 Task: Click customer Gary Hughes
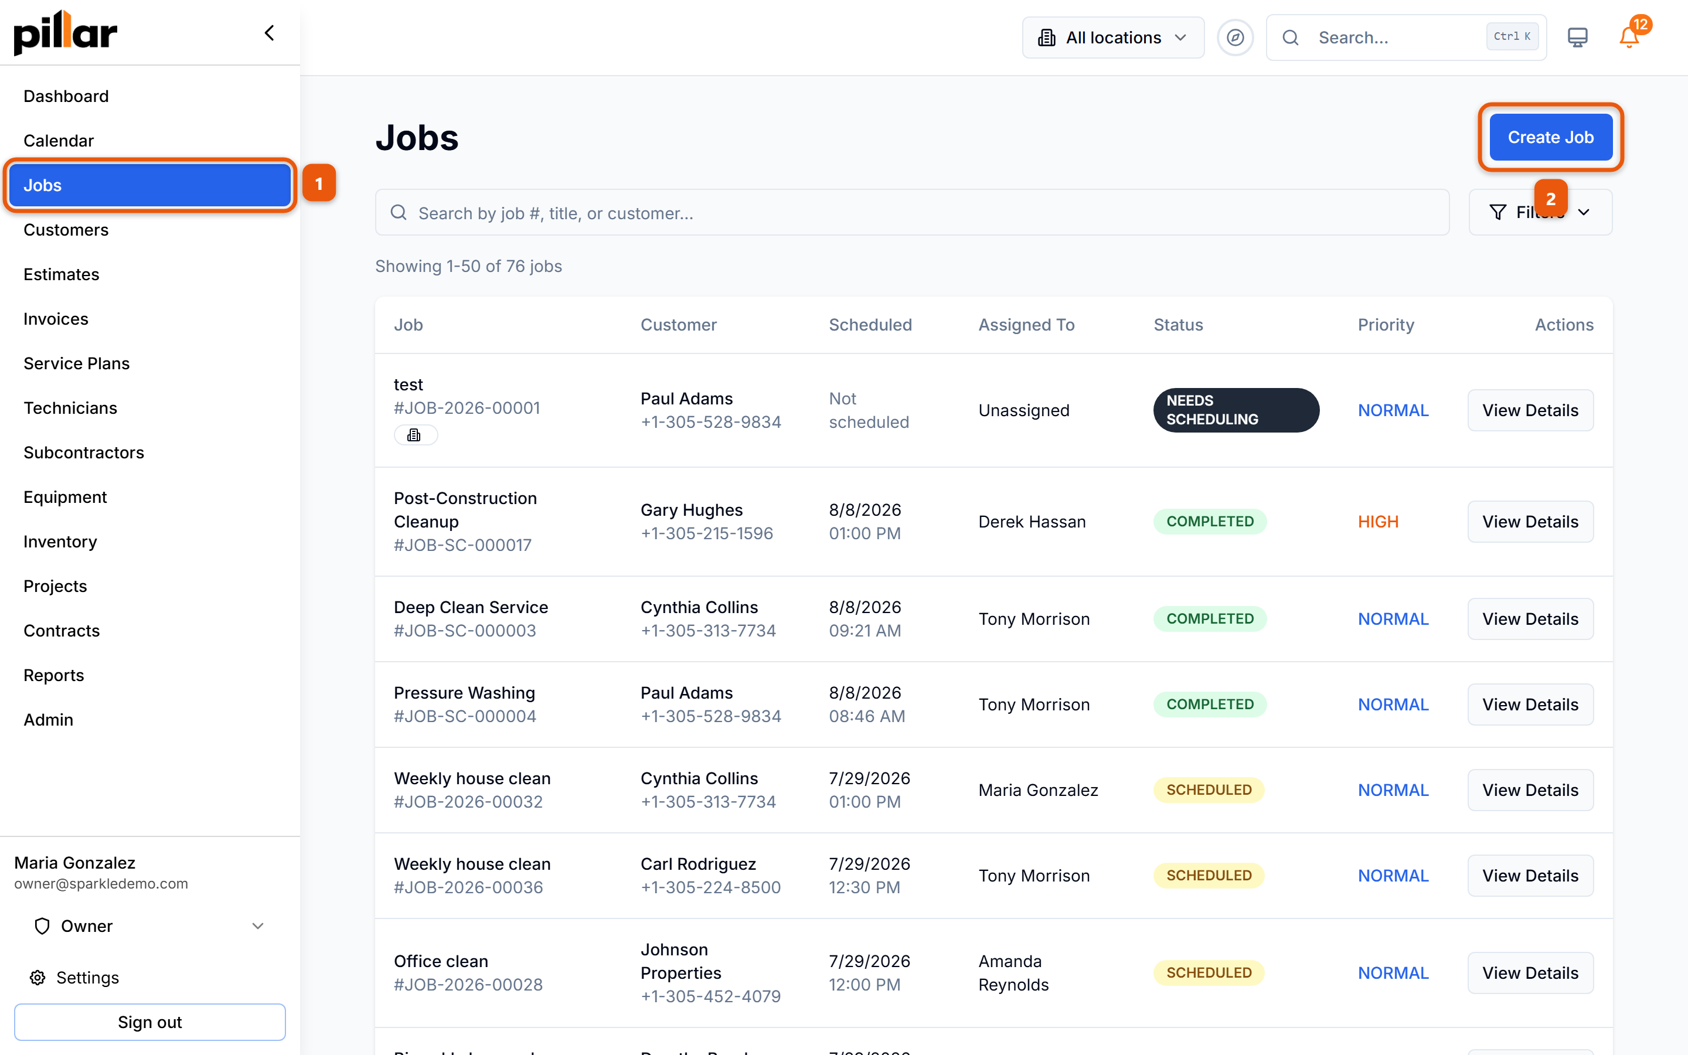(x=691, y=510)
